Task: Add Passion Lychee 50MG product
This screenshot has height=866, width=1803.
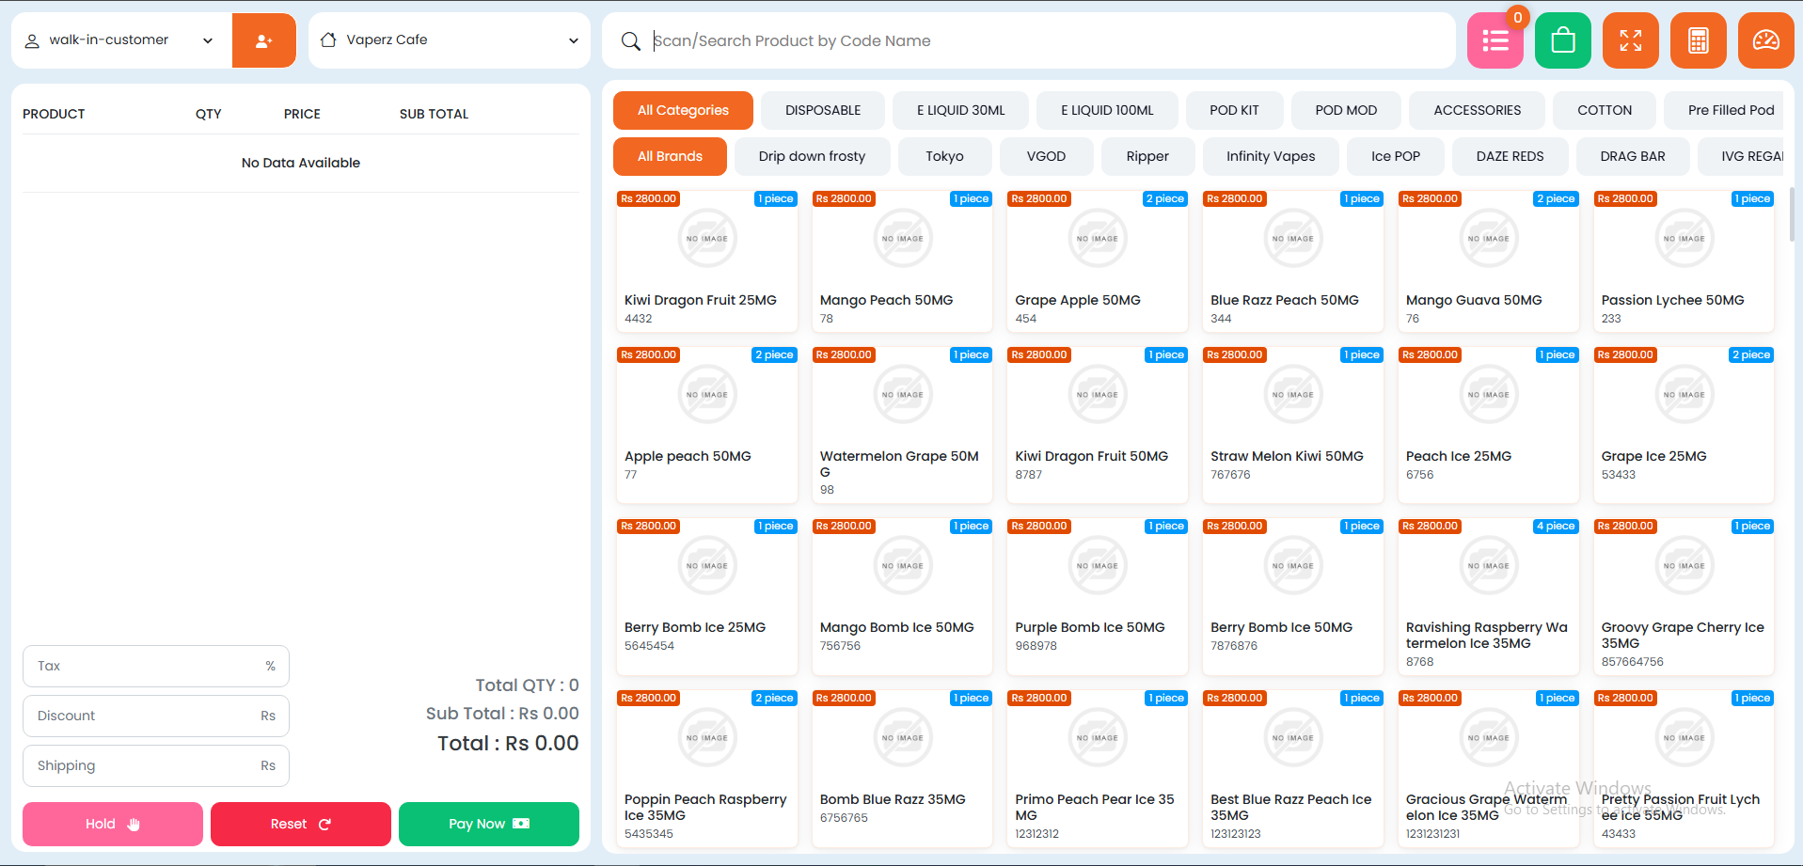Action: click(x=1684, y=261)
